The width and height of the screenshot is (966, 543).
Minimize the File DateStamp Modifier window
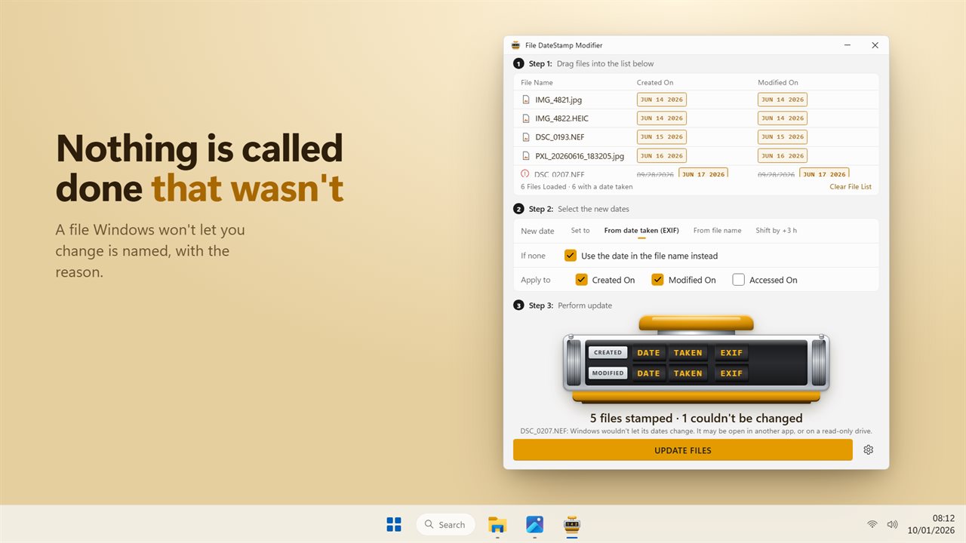tap(846, 45)
